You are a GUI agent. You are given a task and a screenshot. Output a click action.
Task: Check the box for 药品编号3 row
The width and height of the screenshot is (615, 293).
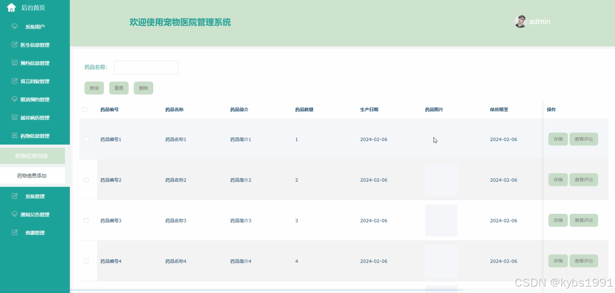pos(86,221)
